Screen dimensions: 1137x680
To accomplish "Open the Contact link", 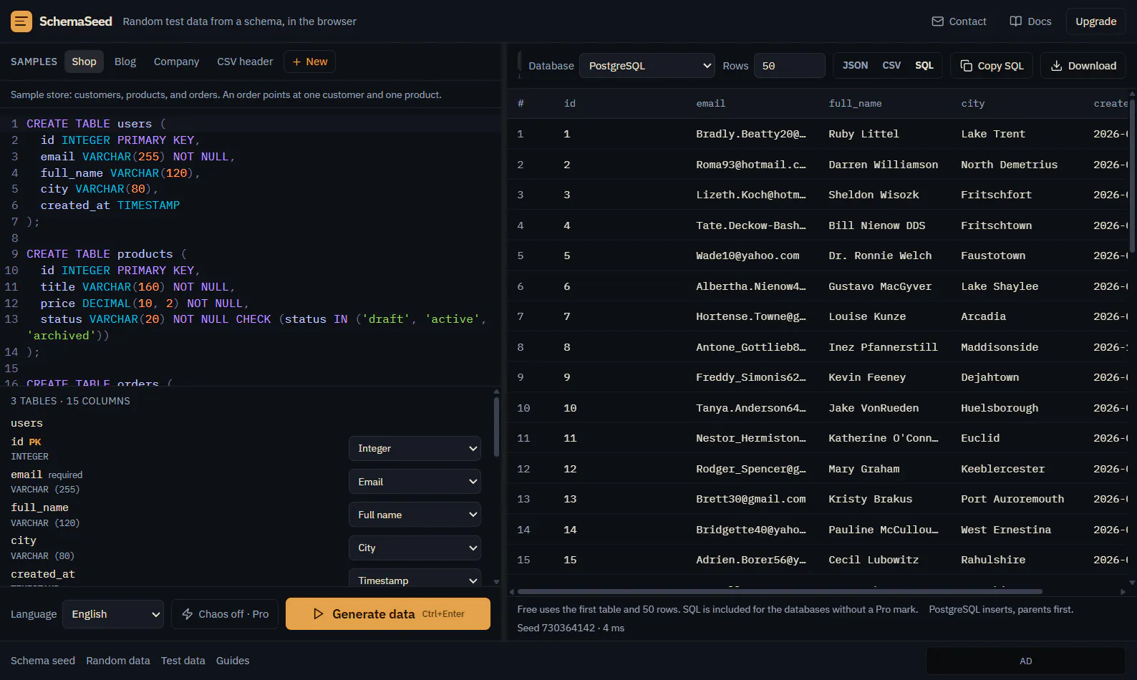I will tap(959, 21).
